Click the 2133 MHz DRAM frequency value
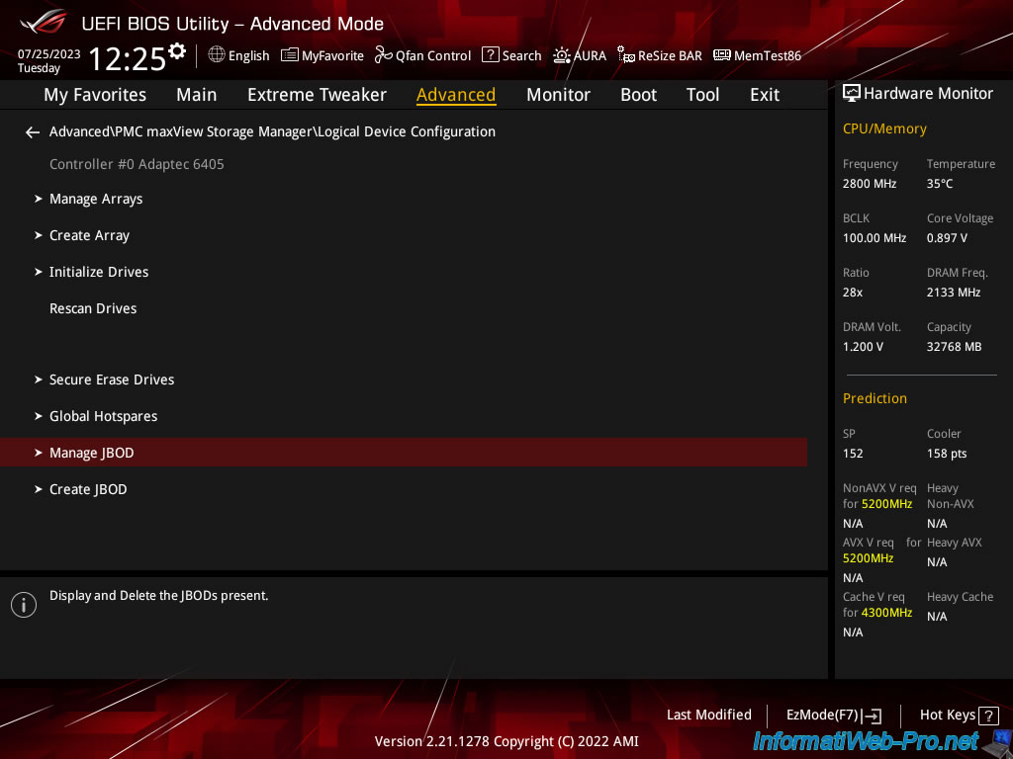The height and width of the screenshot is (759, 1013). pyautogui.click(x=954, y=292)
